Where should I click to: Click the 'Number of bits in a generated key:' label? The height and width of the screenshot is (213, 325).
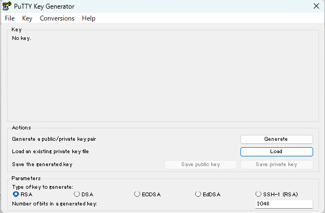[54, 204]
